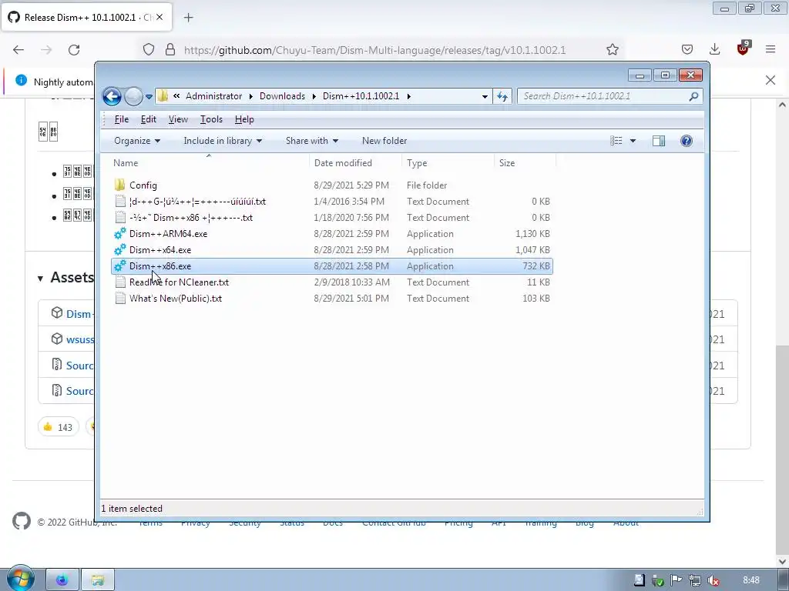Dismiss the Nightly notification bar
This screenshot has width=789, height=591.
click(x=771, y=80)
